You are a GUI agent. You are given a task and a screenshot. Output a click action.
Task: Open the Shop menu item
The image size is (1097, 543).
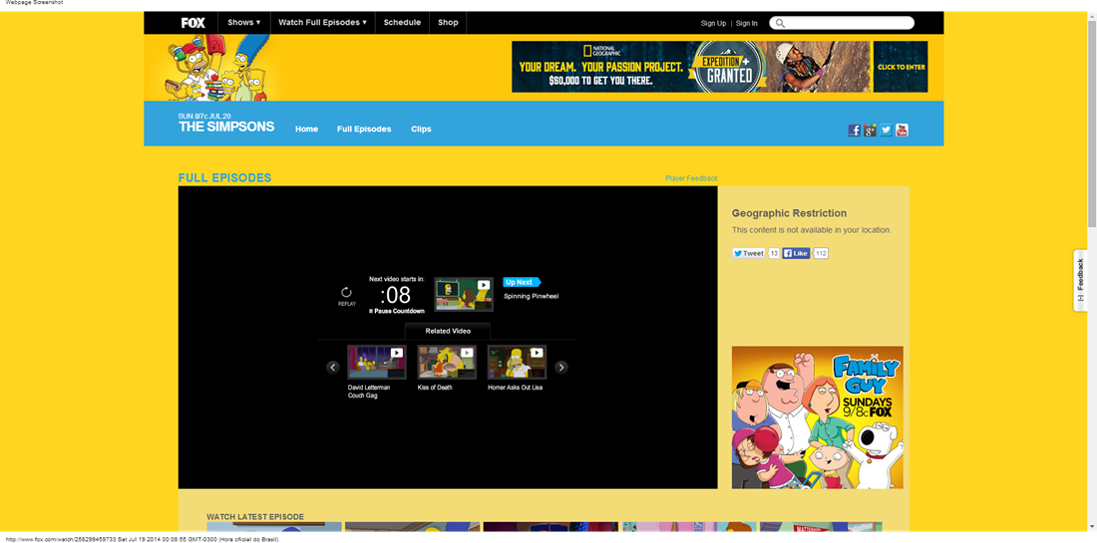448,22
